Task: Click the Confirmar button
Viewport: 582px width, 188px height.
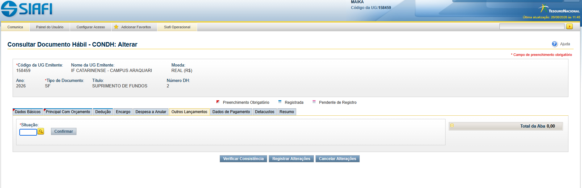Action: coord(64,131)
